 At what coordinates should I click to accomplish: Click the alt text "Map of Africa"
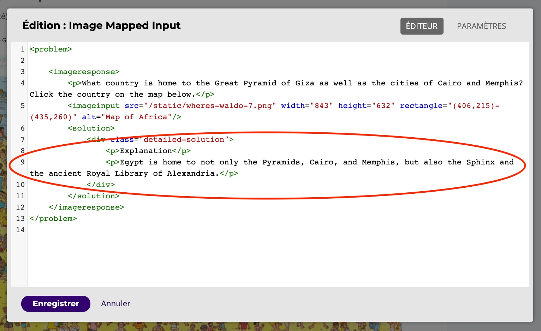[138, 117]
